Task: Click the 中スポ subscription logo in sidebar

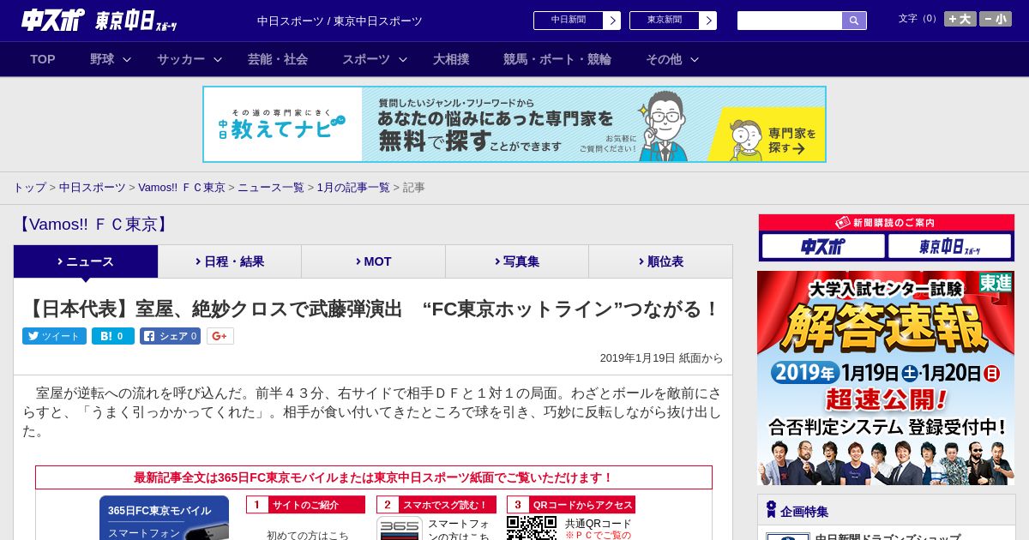Action: (823, 247)
